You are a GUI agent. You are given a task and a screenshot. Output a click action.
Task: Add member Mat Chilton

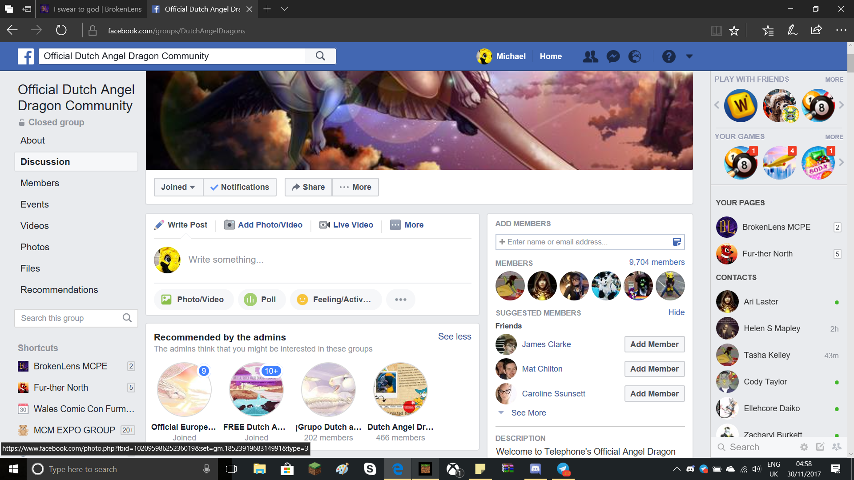coord(654,369)
